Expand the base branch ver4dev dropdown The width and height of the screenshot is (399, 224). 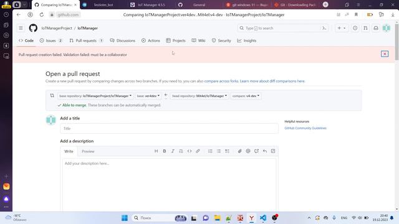click(148, 96)
